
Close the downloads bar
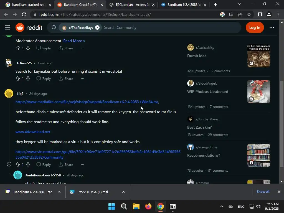[x=279, y=192]
